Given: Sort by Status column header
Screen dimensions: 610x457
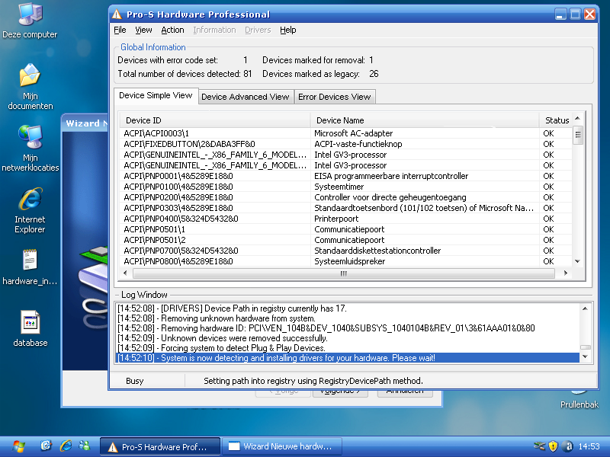Looking at the screenshot, I should pyautogui.click(x=556, y=120).
